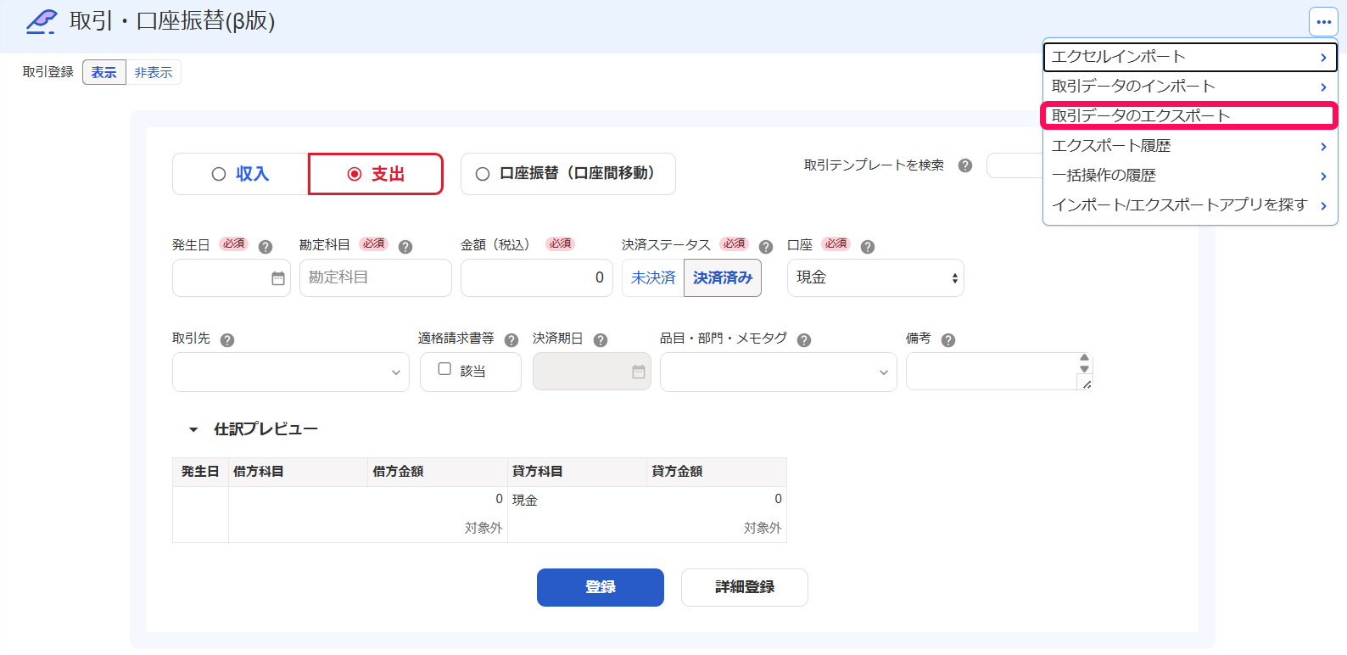Choose インポート/エクスポートアプリを探す menu item

(1190, 205)
